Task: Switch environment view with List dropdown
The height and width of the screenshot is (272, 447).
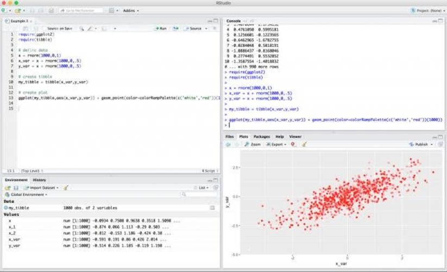Action: click(202, 188)
